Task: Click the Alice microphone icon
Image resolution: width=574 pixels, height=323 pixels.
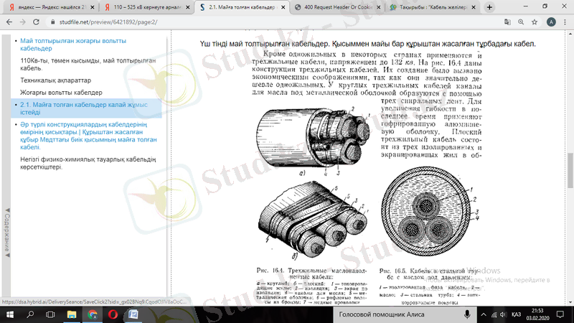Action: [x=467, y=314]
